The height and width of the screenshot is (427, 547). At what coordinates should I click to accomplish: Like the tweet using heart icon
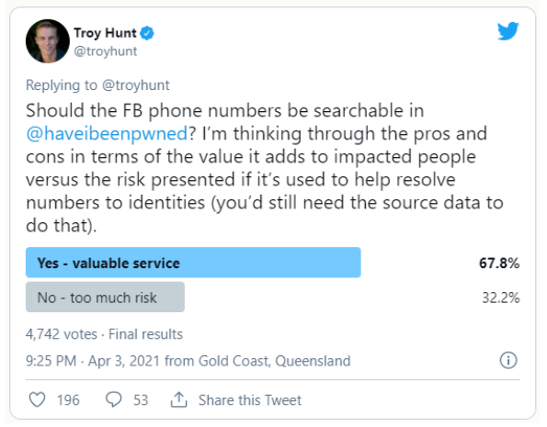(37, 399)
